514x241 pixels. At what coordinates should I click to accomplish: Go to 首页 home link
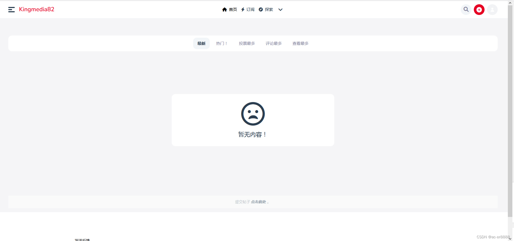(x=230, y=10)
